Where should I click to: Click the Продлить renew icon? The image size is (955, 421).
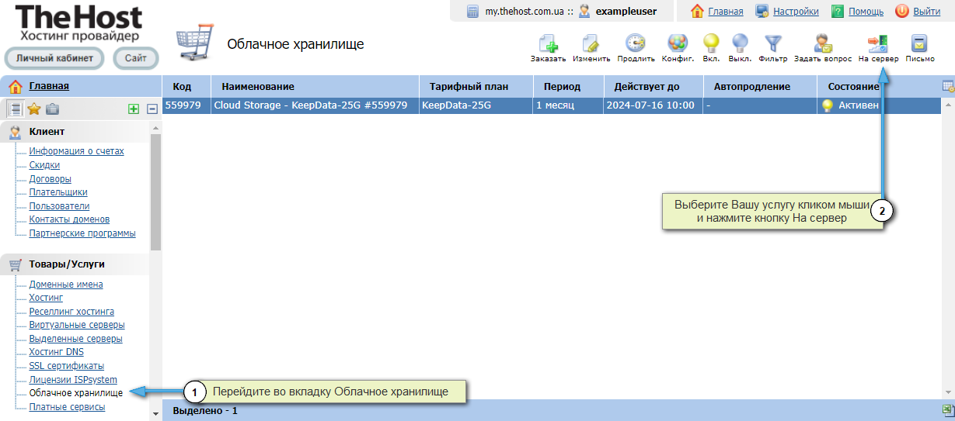(x=636, y=43)
